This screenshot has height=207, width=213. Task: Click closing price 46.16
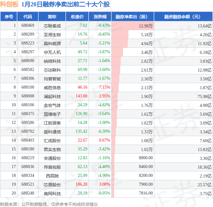point(82,87)
